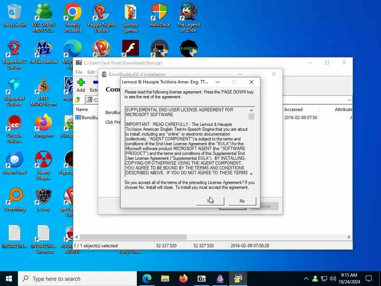Open the 'literally unusable' Chrome shortcut
381x286 pixels.
point(73,18)
